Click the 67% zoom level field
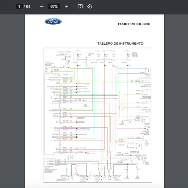Image resolution: width=188 pixels, height=188 pixels. [54, 6]
